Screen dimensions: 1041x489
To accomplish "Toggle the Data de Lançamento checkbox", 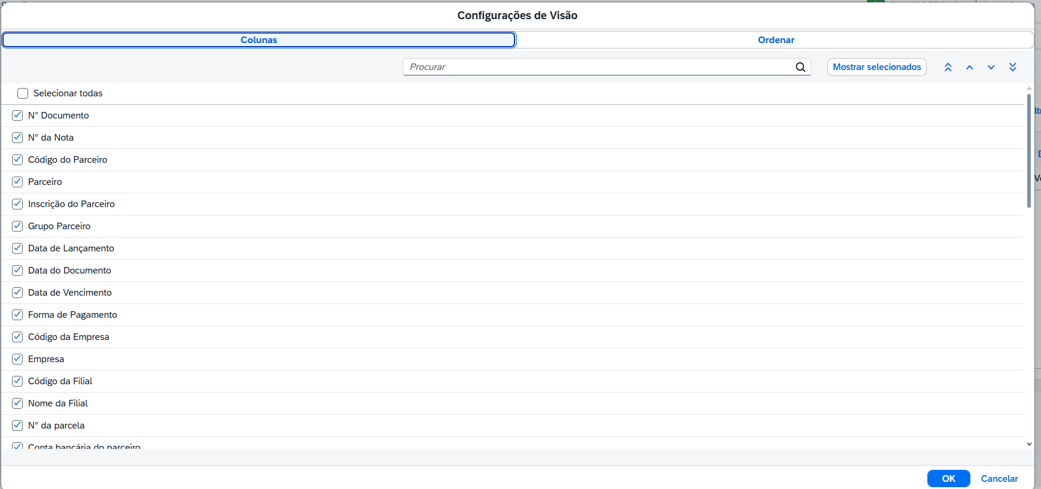I will coord(17,248).
